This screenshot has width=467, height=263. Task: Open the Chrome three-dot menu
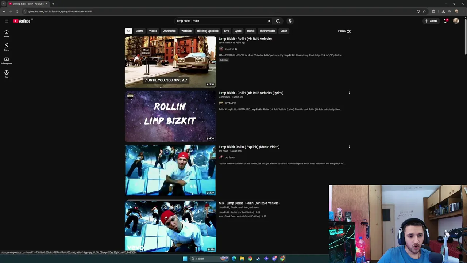463,11
